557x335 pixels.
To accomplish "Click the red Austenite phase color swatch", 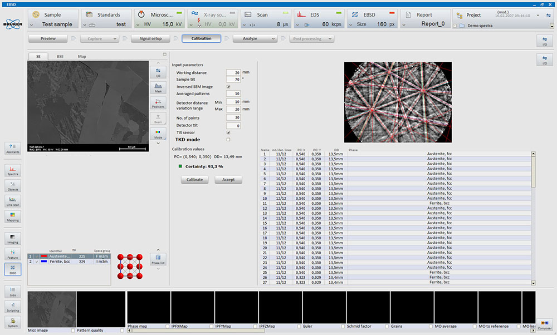I will pos(44,256).
